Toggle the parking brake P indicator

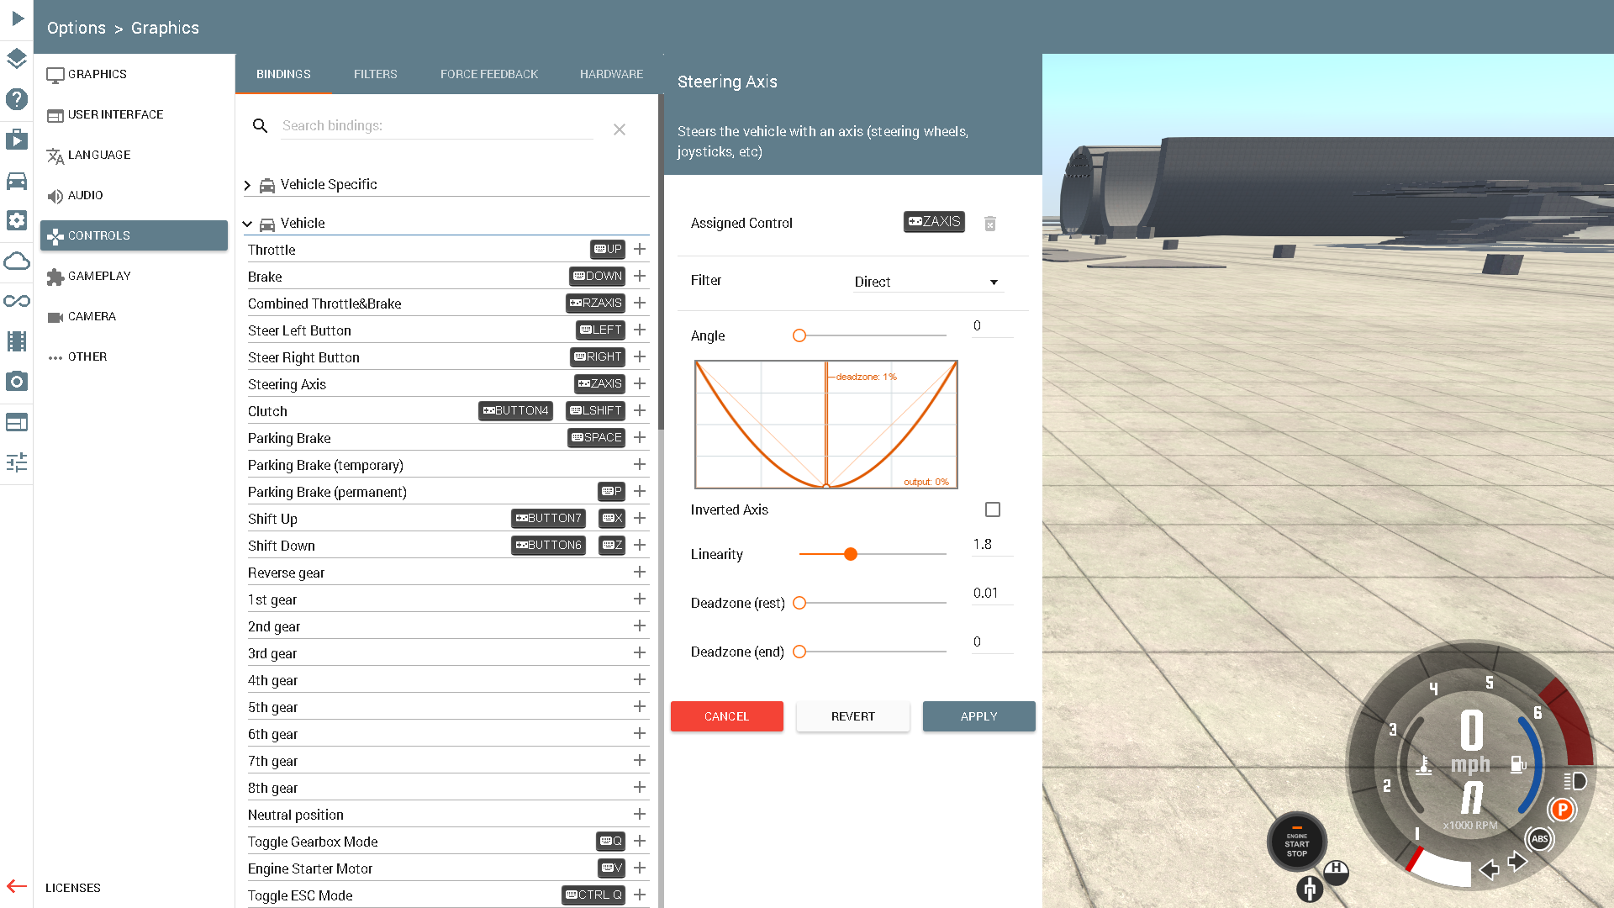(1562, 810)
